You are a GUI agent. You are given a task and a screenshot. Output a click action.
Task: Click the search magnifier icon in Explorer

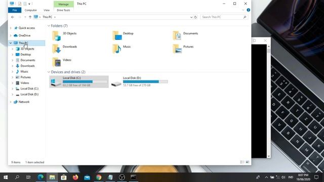tap(245, 17)
